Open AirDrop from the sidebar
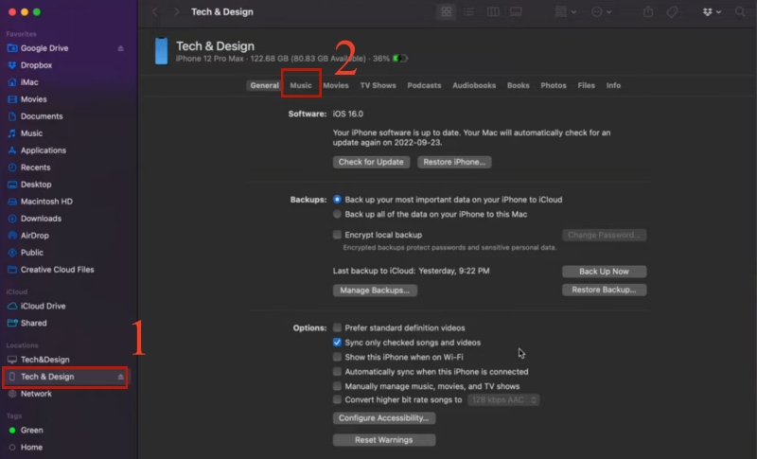 pyautogui.click(x=34, y=236)
